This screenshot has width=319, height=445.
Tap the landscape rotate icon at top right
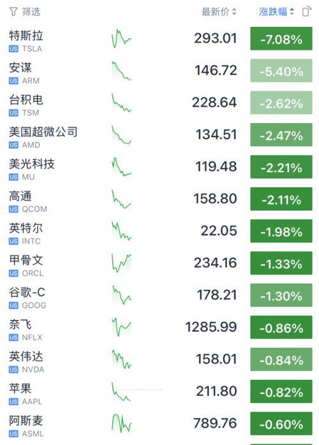click(x=307, y=11)
